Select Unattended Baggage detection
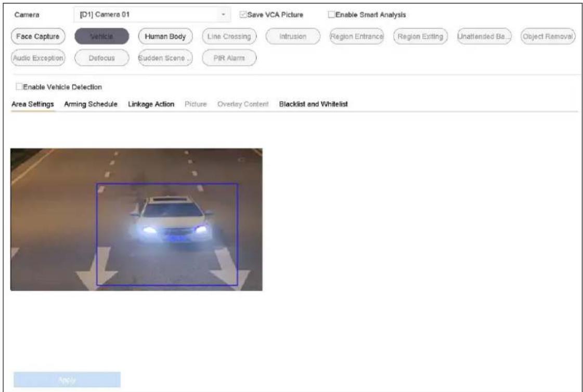The image size is (583, 392). (x=484, y=36)
